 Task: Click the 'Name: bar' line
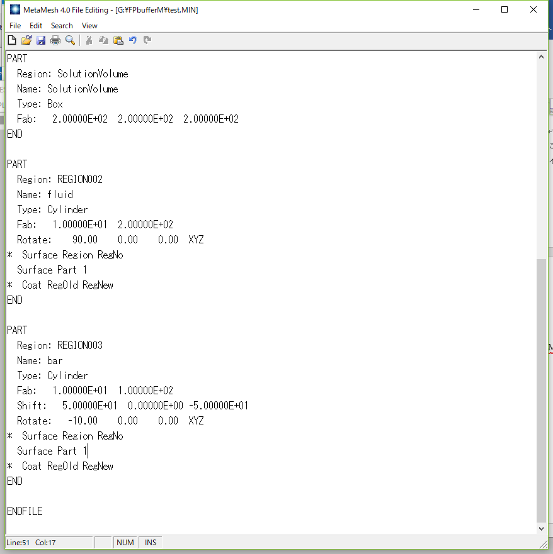tap(40, 360)
